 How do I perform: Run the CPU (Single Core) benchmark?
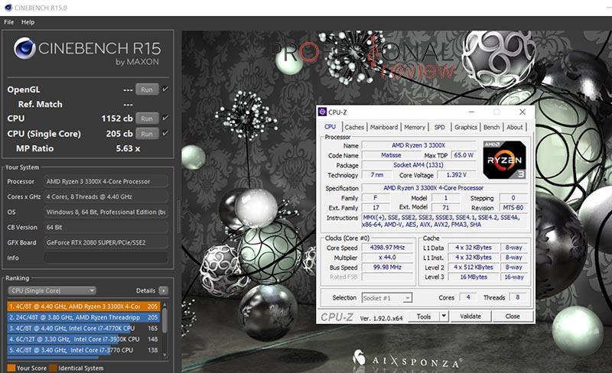click(147, 134)
